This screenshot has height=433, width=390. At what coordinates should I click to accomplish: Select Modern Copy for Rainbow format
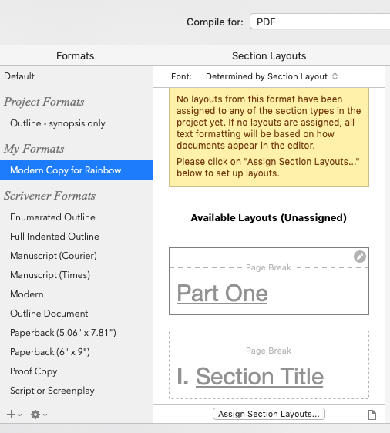tap(76, 170)
